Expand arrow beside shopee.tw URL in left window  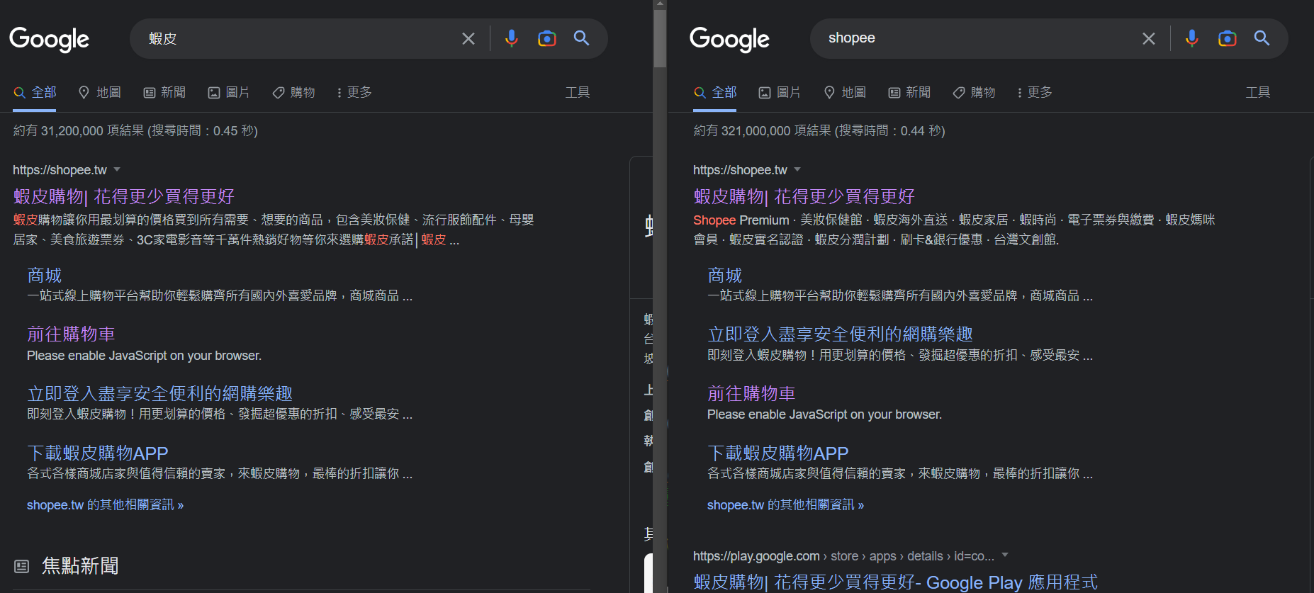117,169
